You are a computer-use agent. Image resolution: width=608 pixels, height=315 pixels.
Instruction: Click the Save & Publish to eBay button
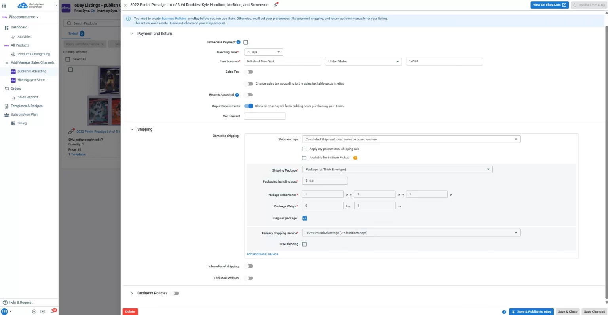point(531,311)
